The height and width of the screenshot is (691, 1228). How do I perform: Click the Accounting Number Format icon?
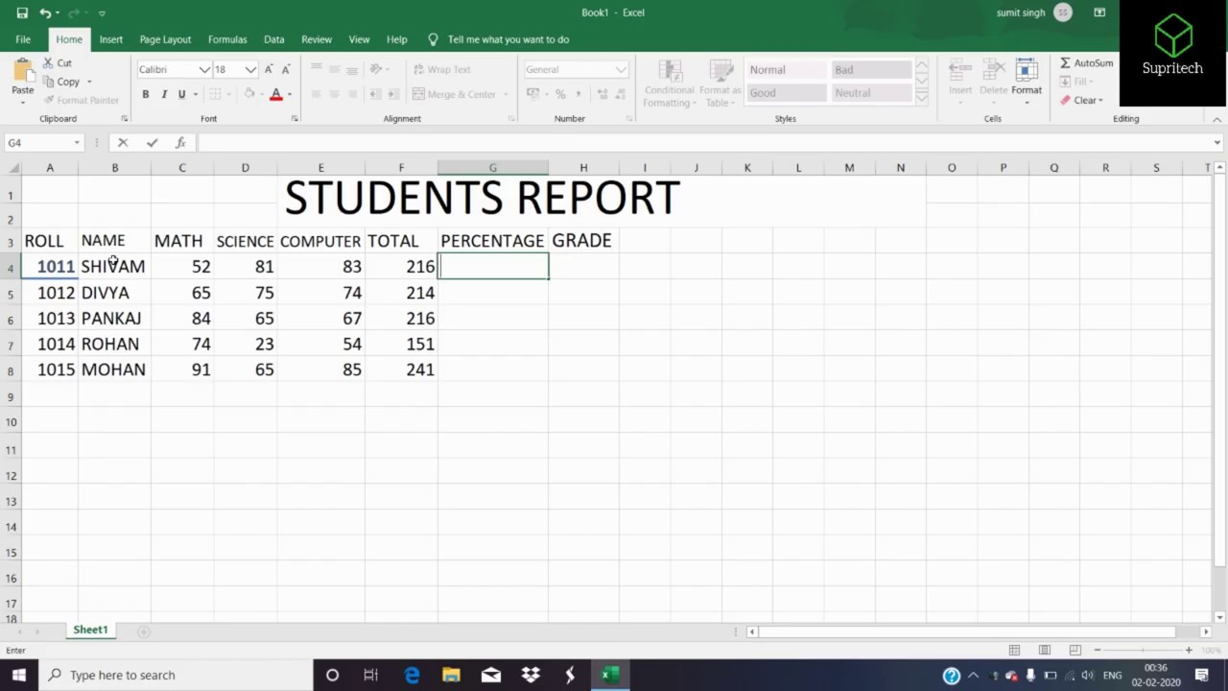[x=533, y=94]
